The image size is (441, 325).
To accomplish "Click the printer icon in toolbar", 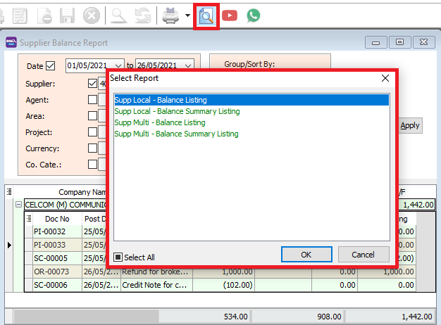I will pyautogui.click(x=170, y=15).
